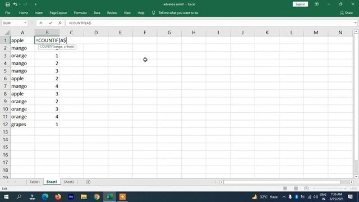
Task: Open the Windows Start menu
Action: point(6,197)
